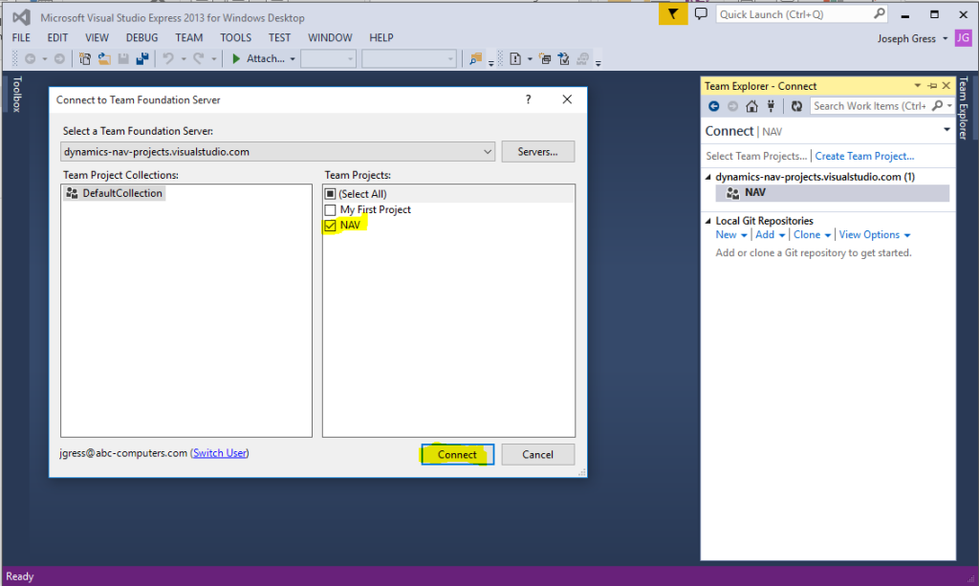Open the Team Foundation Server dropdown
This screenshot has width=979, height=586.
(489, 151)
